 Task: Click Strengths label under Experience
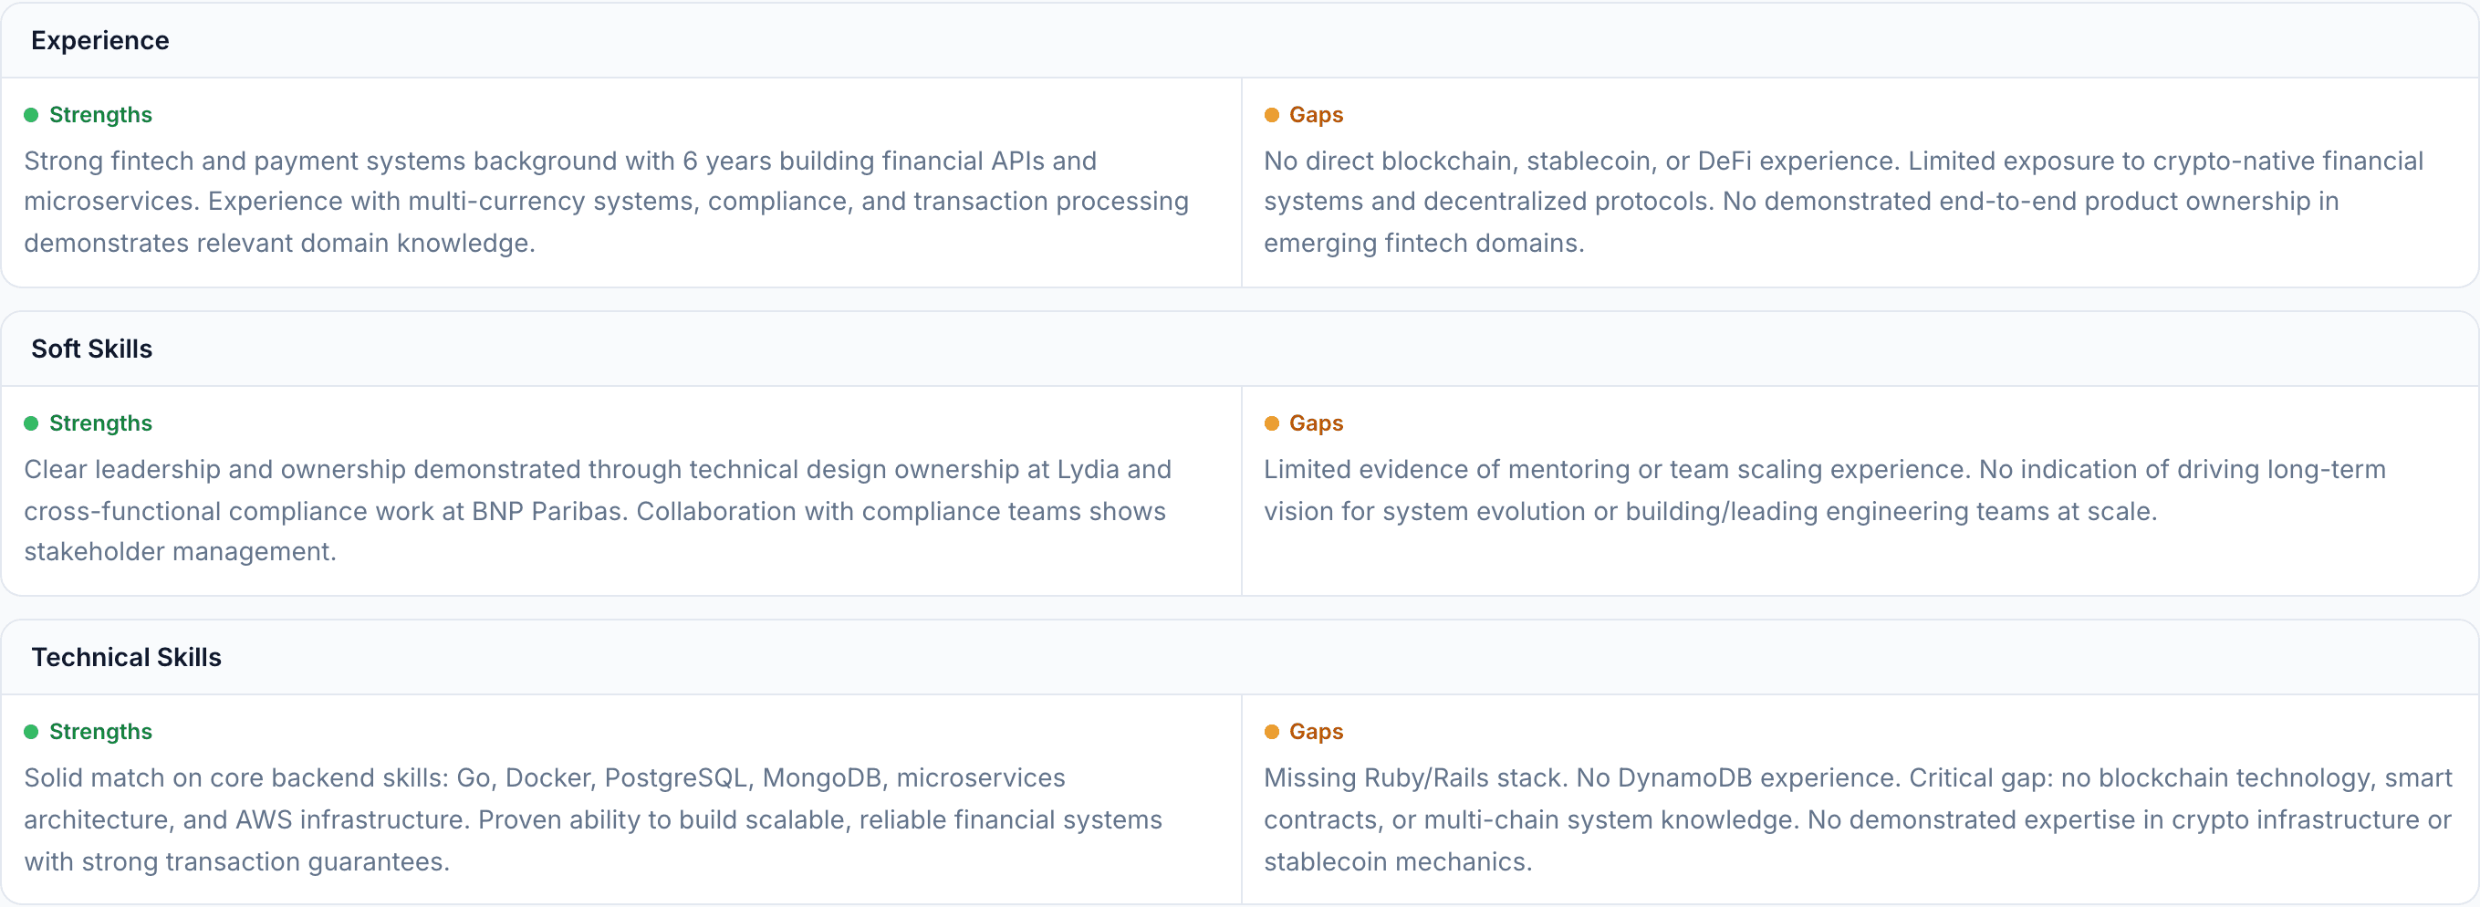pos(100,115)
